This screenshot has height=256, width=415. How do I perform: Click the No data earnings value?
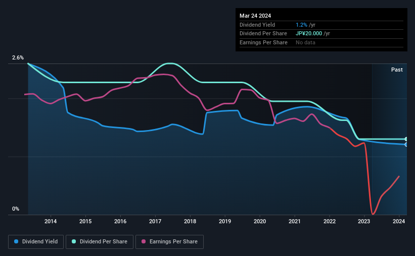coord(305,42)
